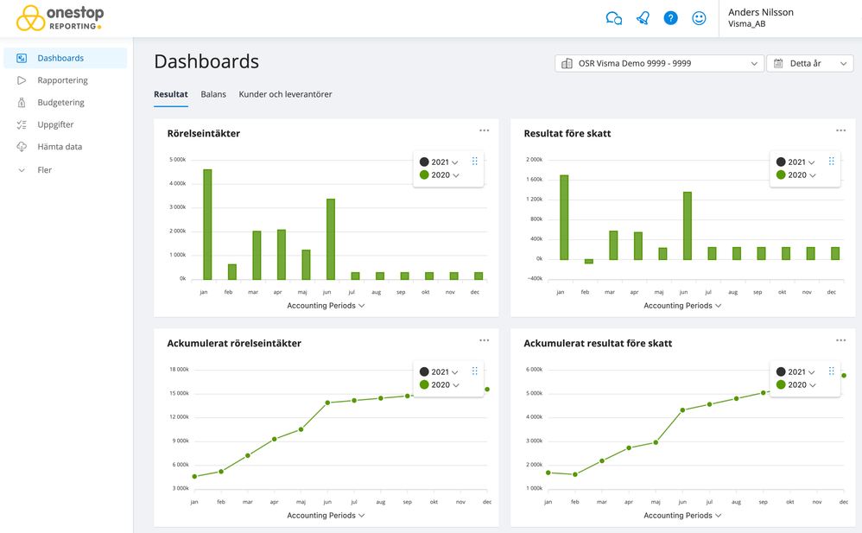Screen dimensions: 862x533
Task: Click the green 2020 swatch in Rörelseintäkter legend
Action: tap(424, 175)
